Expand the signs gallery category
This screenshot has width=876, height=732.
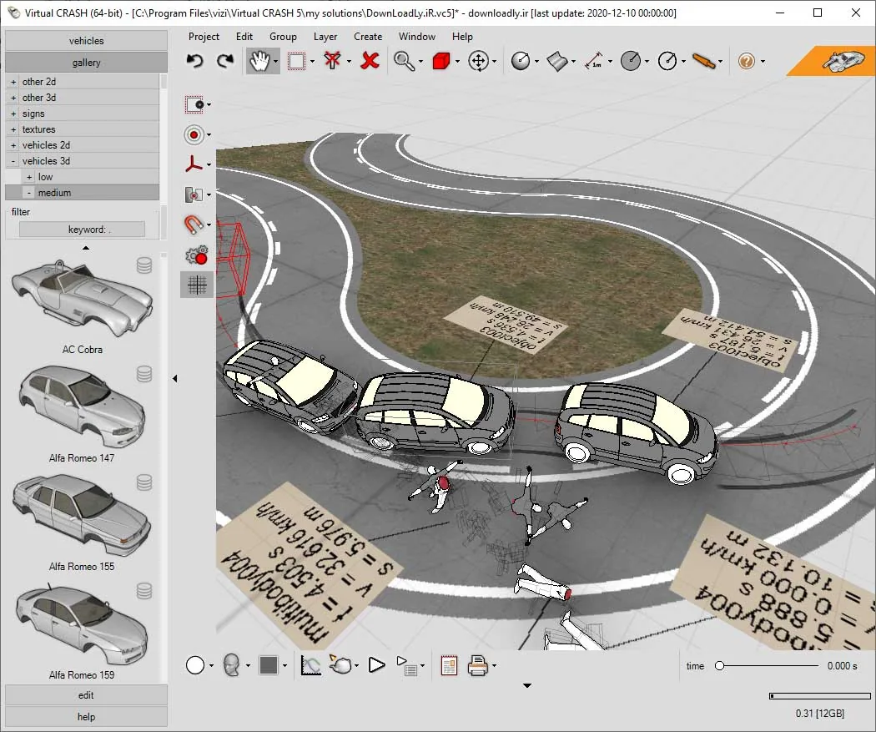(x=13, y=114)
